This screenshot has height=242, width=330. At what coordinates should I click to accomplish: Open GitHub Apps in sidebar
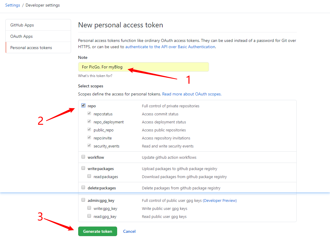coord(22,25)
